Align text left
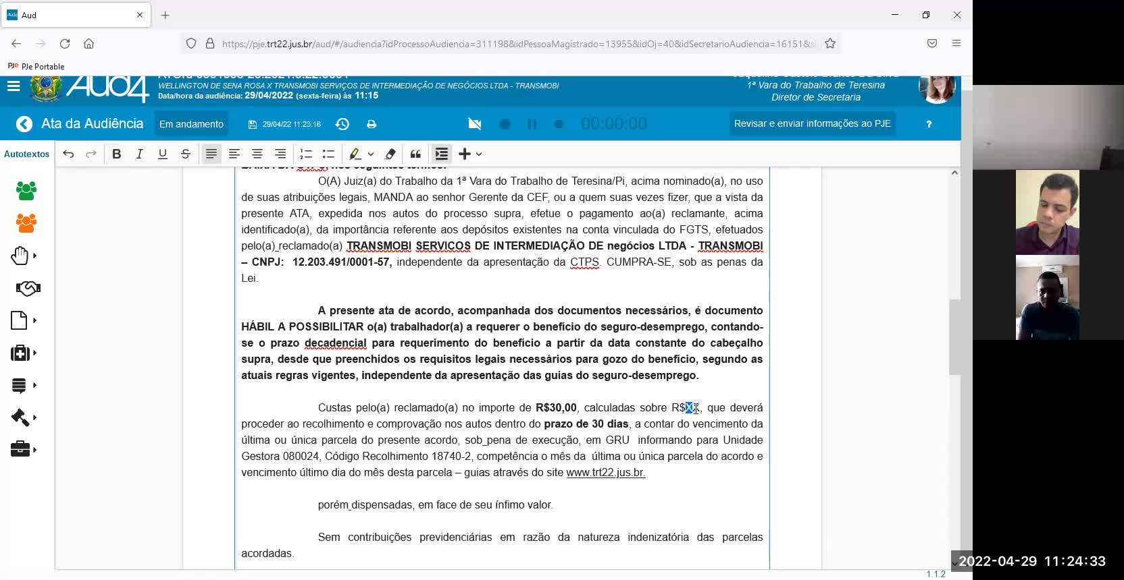The width and height of the screenshot is (1124, 580). pos(234,154)
